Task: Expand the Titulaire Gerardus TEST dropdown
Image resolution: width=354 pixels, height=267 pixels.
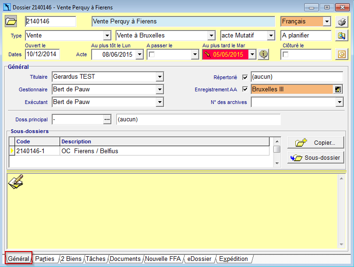Action: click(160, 77)
